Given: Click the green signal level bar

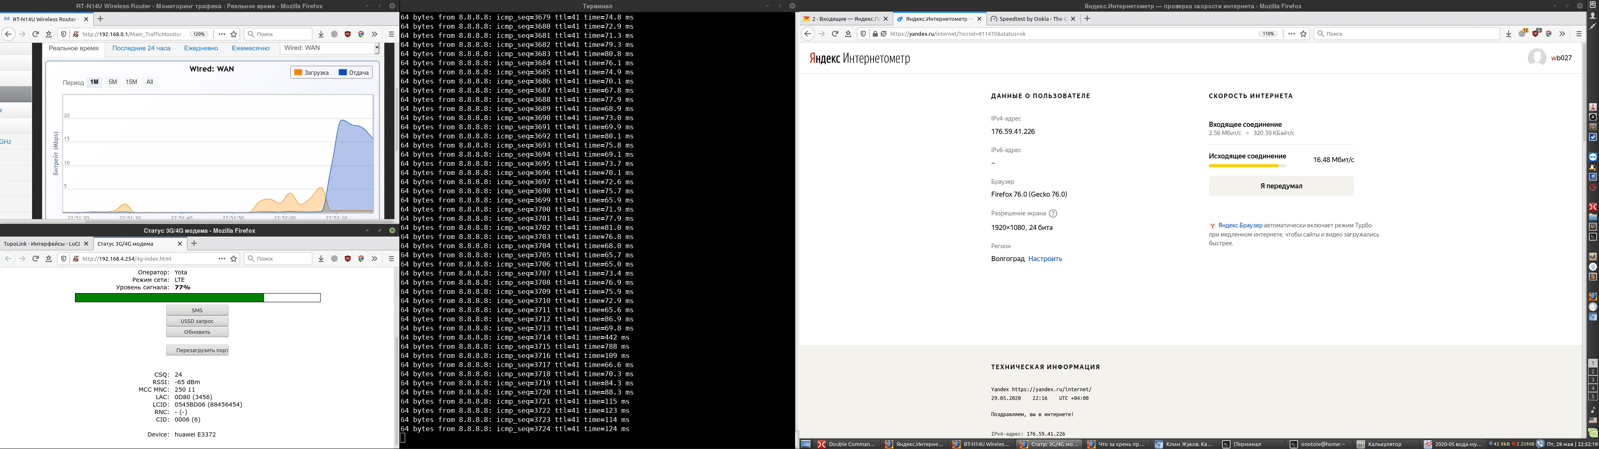Looking at the screenshot, I should [x=169, y=298].
